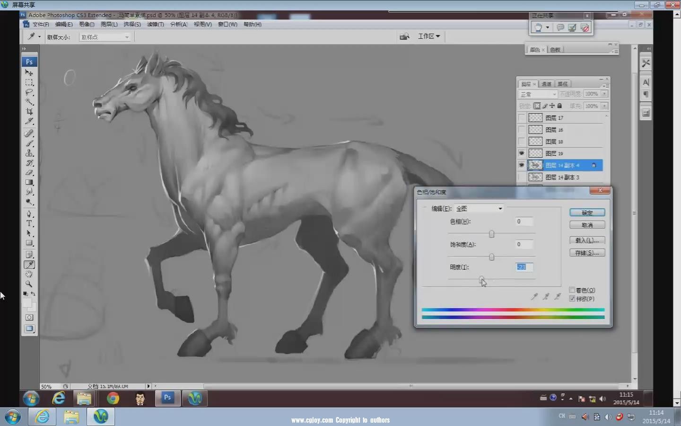Screen dimensions: 681x426
Task: Change screen mode from toolbox bottom
Action: pos(29,328)
